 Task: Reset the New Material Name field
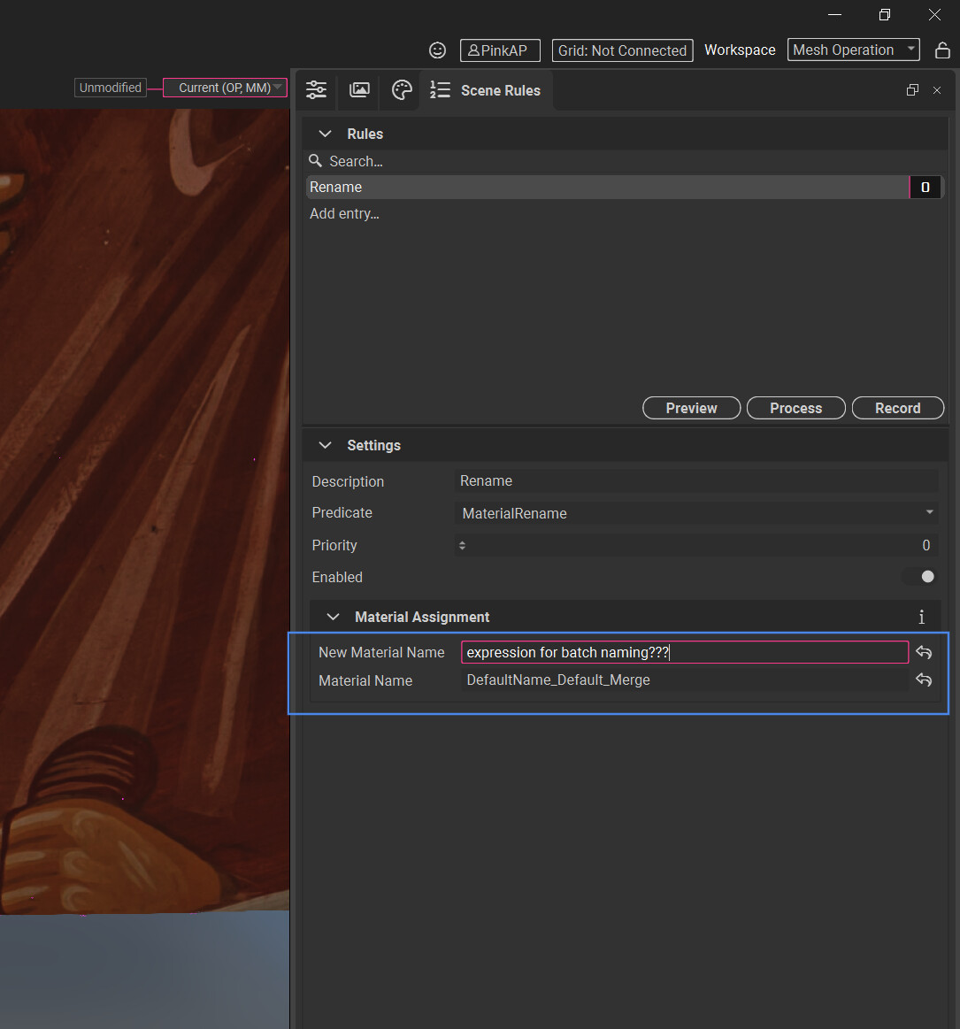coord(924,653)
